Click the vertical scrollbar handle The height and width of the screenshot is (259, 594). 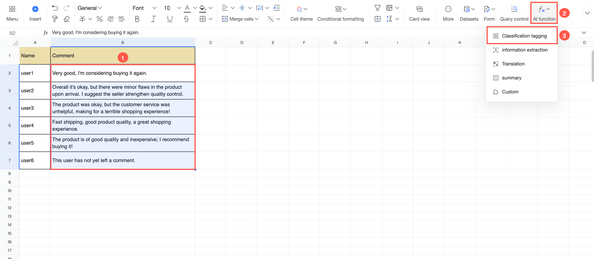[x=593, y=66]
